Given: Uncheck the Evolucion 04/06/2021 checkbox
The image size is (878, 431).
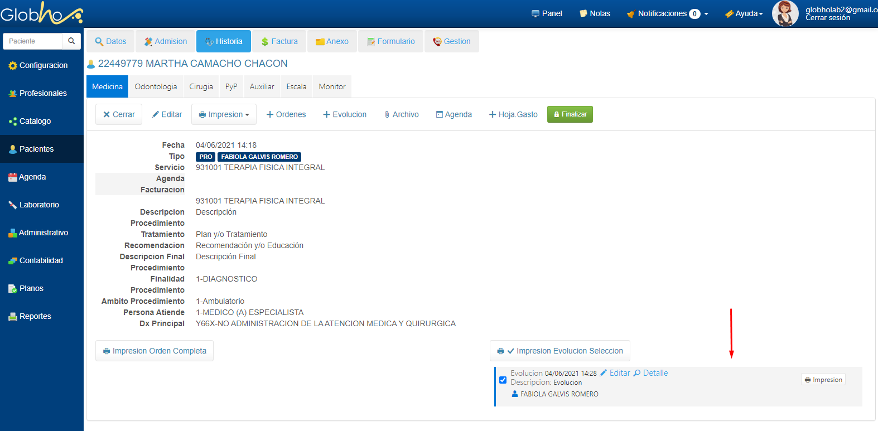Looking at the screenshot, I should [x=503, y=380].
